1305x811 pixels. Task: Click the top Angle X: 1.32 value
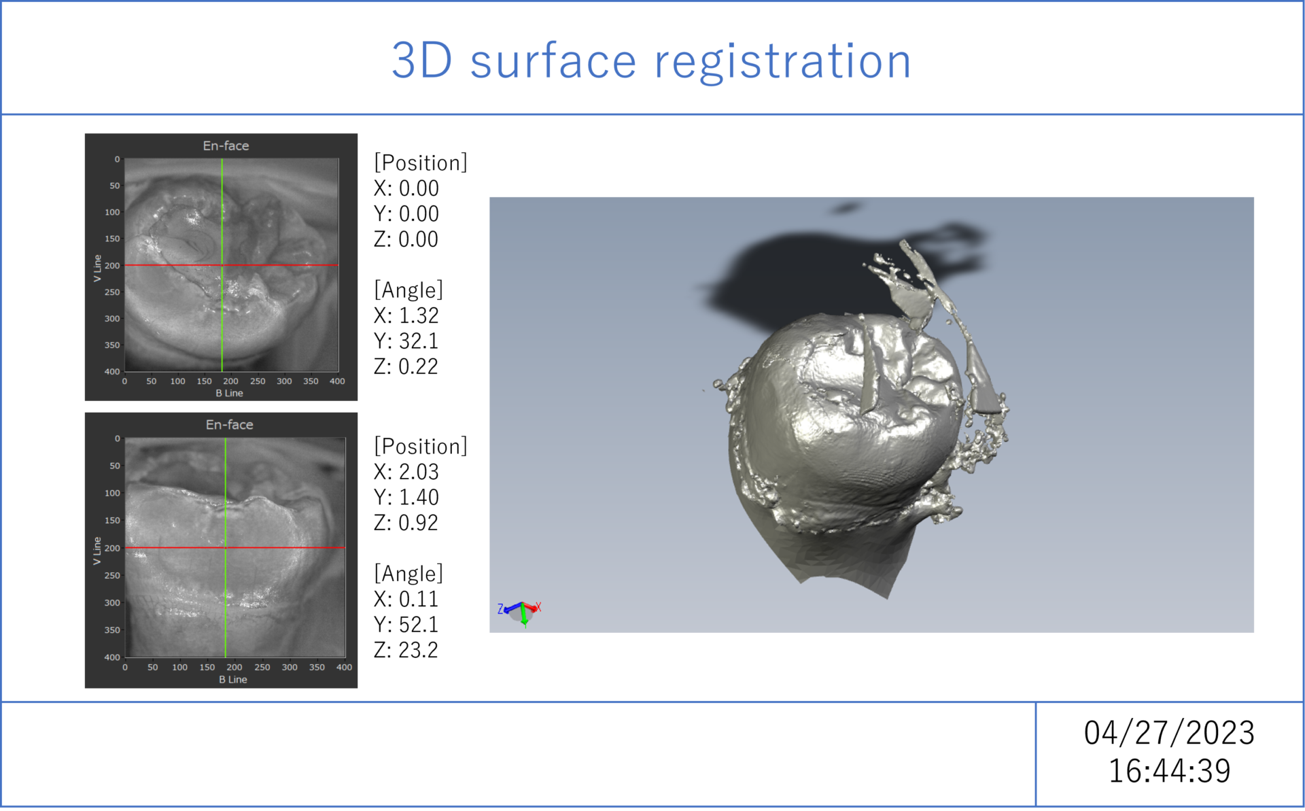[x=406, y=315]
